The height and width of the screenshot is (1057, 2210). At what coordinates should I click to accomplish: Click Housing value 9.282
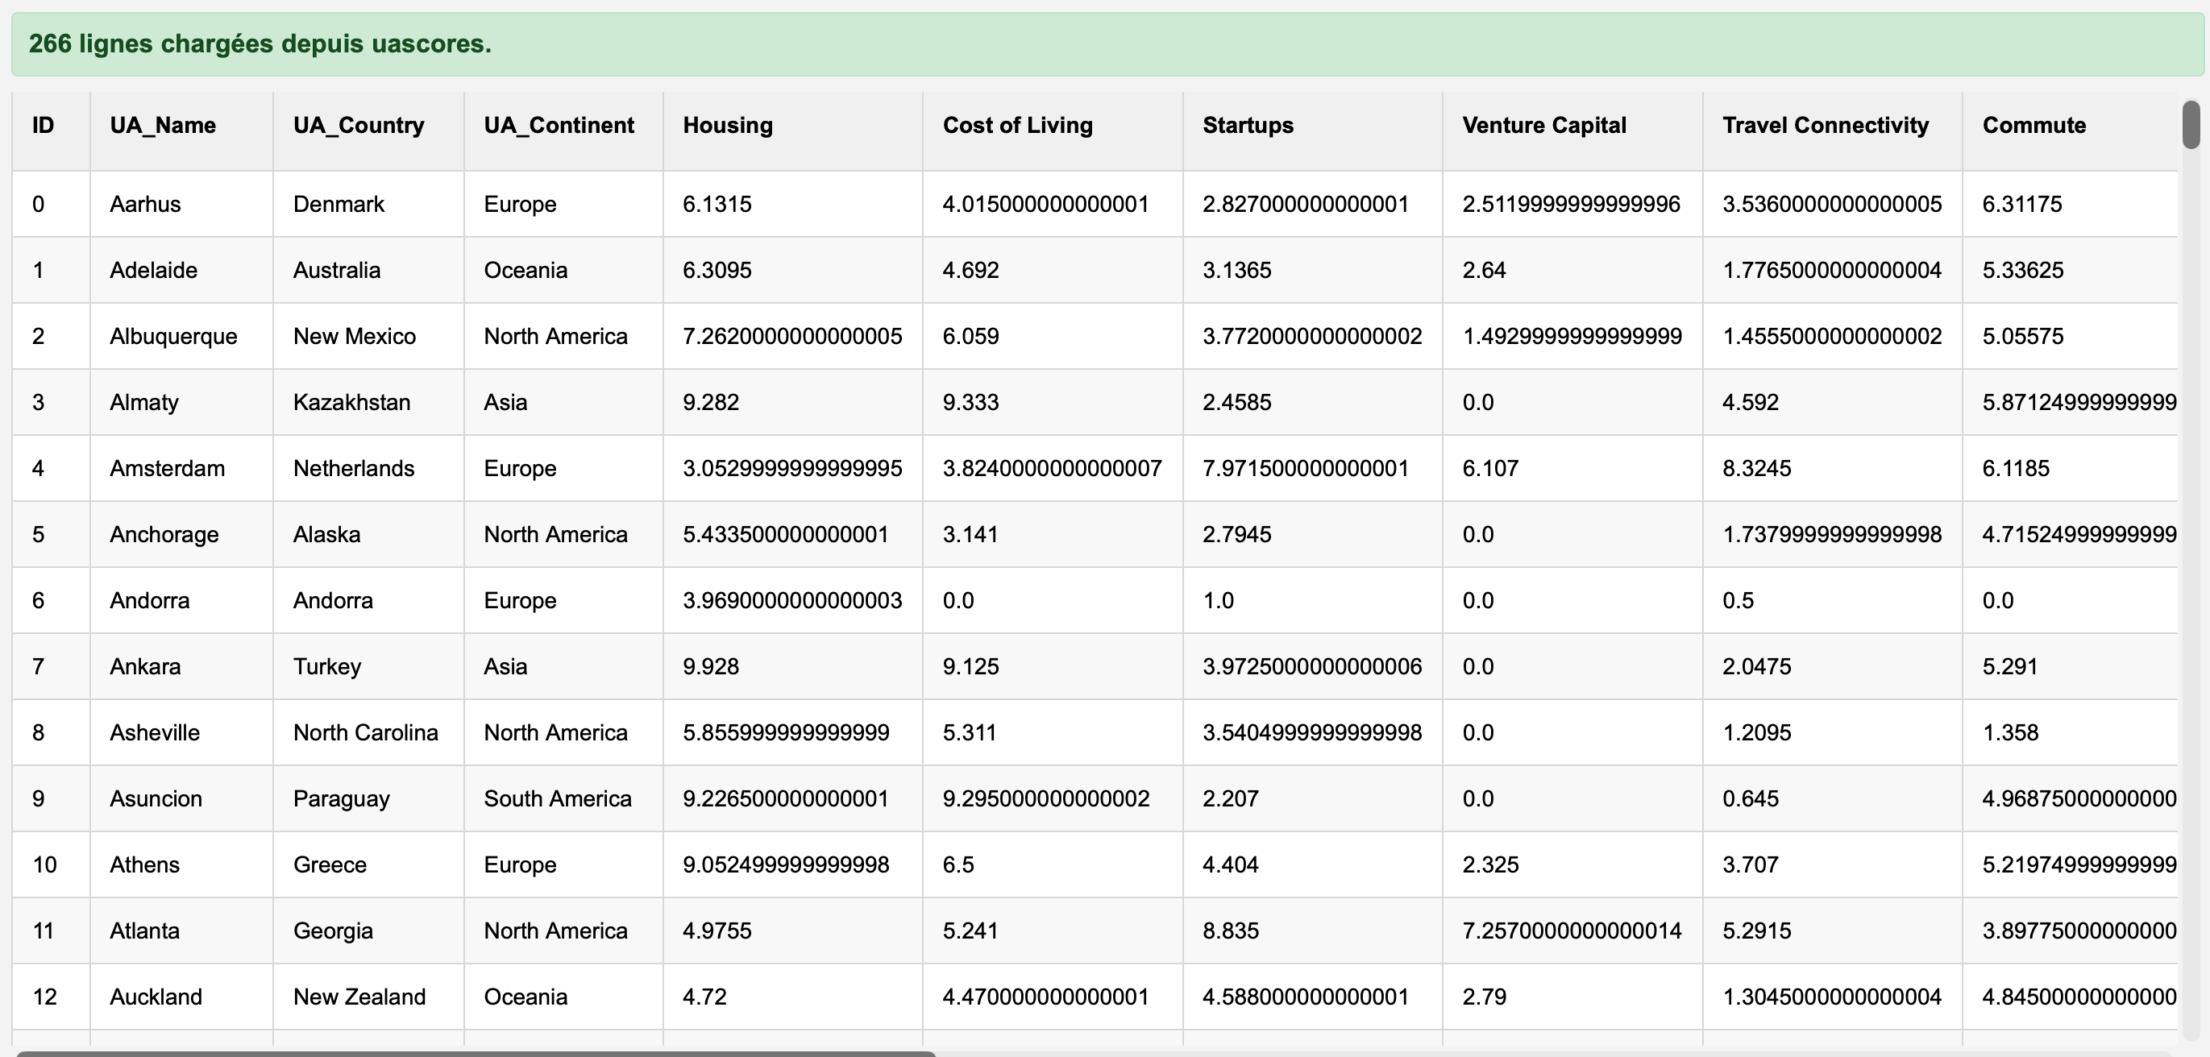click(x=793, y=402)
